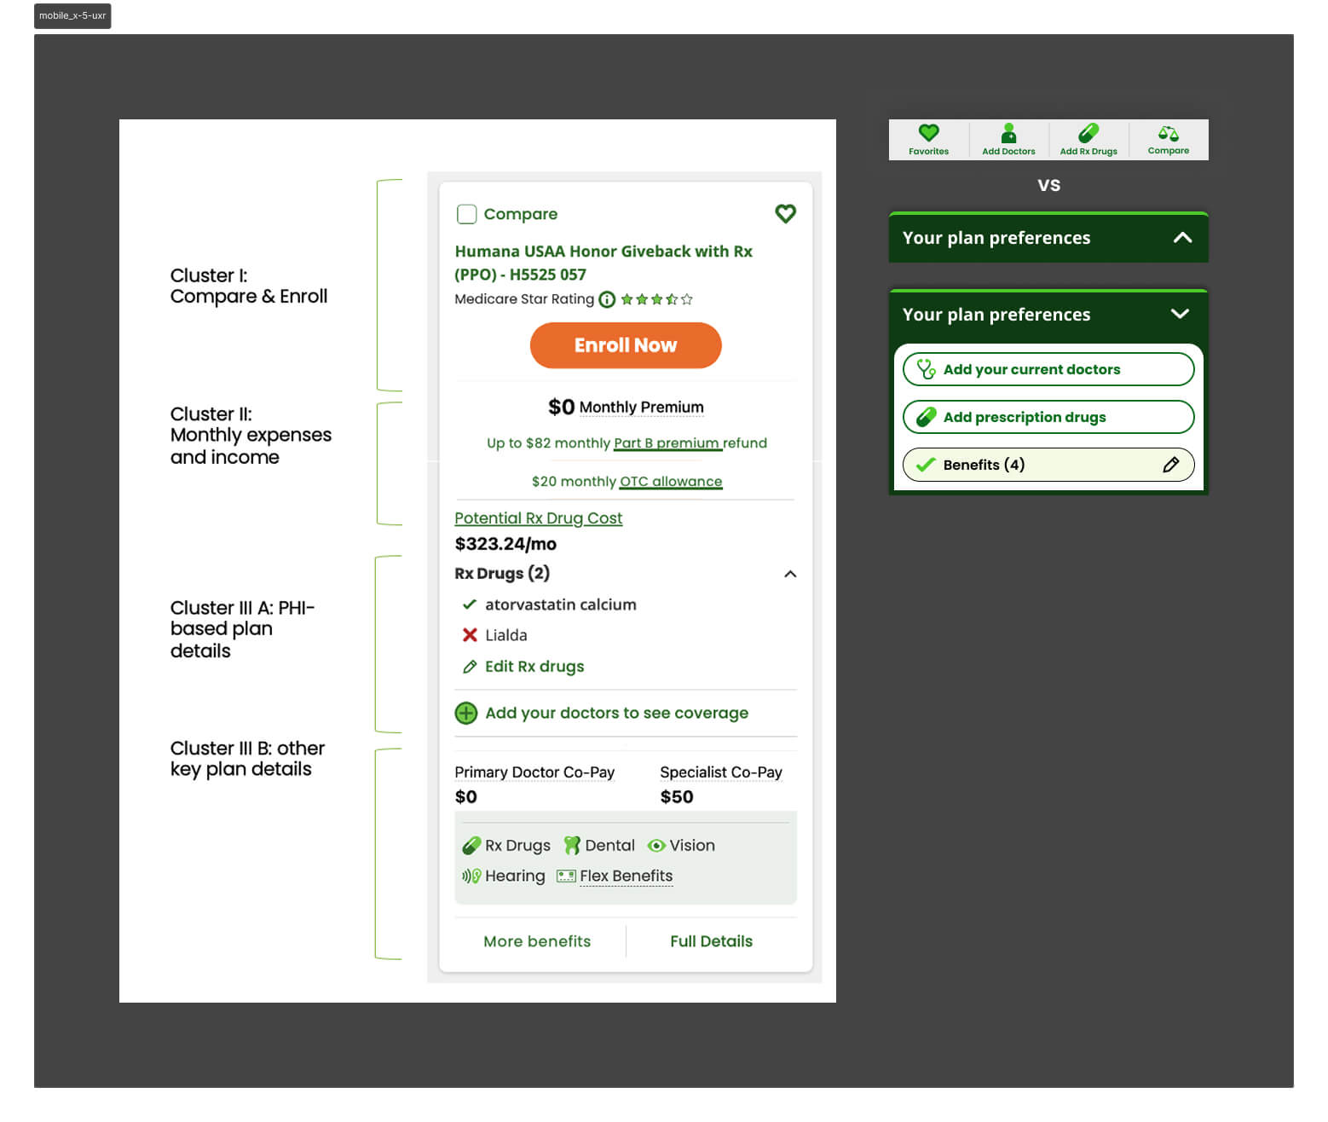Click the green check beside atorvastatin calcium
Image resolution: width=1328 pixels, height=1122 pixels.
click(469, 604)
